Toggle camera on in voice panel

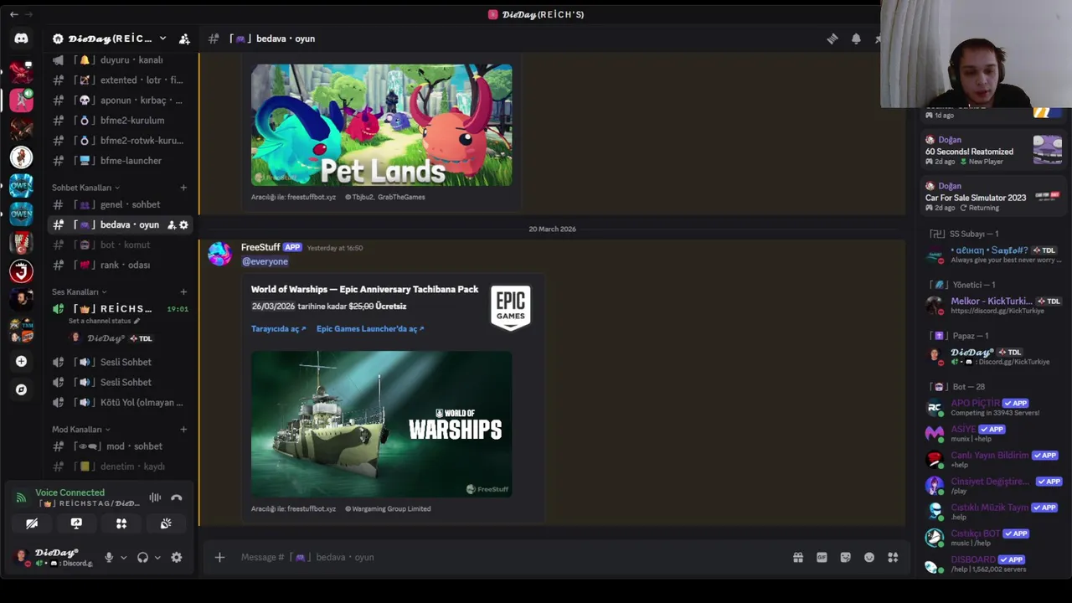click(x=32, y=523)
